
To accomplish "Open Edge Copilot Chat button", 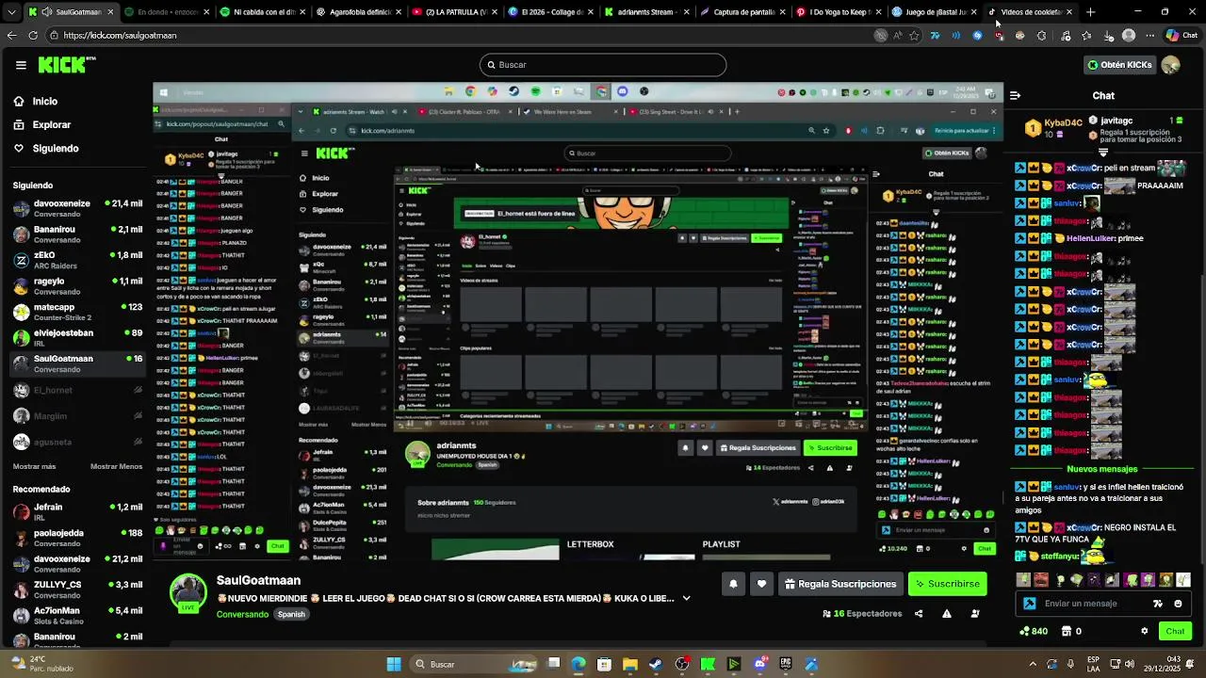I will (x=1182, y=36).
